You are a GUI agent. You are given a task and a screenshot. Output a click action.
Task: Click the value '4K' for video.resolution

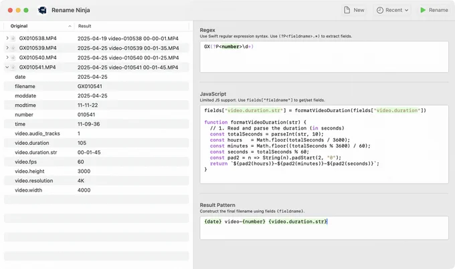81,181
